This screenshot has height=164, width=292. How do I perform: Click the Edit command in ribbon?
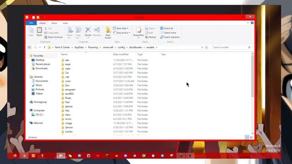(149, 33)
